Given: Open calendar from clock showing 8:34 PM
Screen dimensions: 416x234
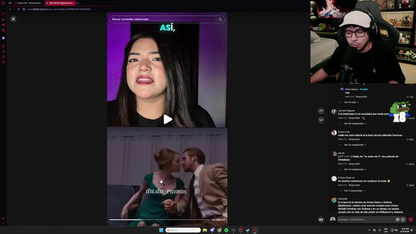Looking at the screenshot, I should [405, 230].
